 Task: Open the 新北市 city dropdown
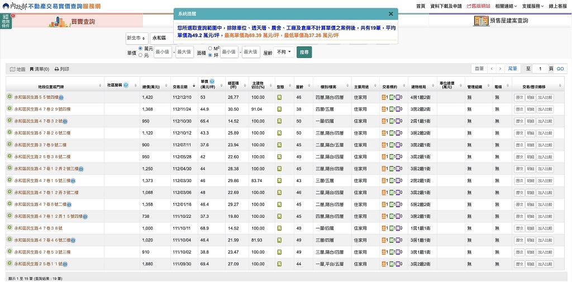pyautogui.click(x=136, y=39)
